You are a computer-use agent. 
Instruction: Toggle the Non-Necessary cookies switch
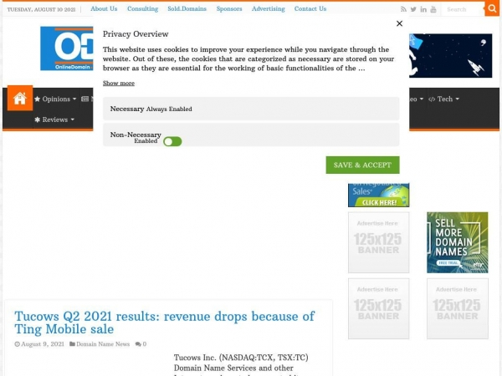[172, 141]
